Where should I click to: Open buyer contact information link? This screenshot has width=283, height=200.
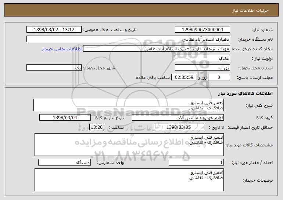(x=62, y=49)
